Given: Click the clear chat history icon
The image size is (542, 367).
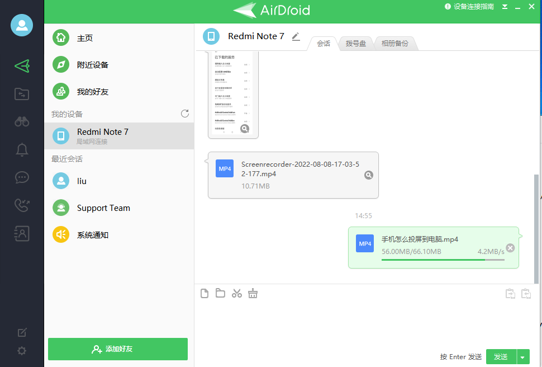Looking at the screenshot, I should click(253, 293).
